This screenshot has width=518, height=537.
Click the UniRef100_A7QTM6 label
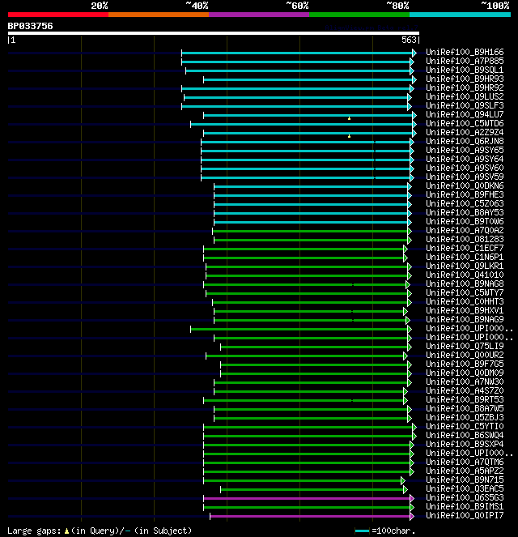[x=465, y=462]
